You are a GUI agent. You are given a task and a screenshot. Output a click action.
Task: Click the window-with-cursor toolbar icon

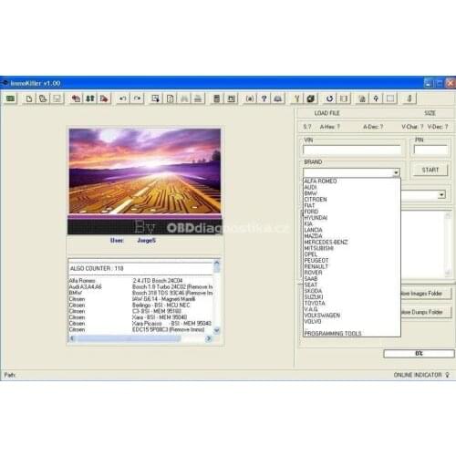click(x=156, y=98)
